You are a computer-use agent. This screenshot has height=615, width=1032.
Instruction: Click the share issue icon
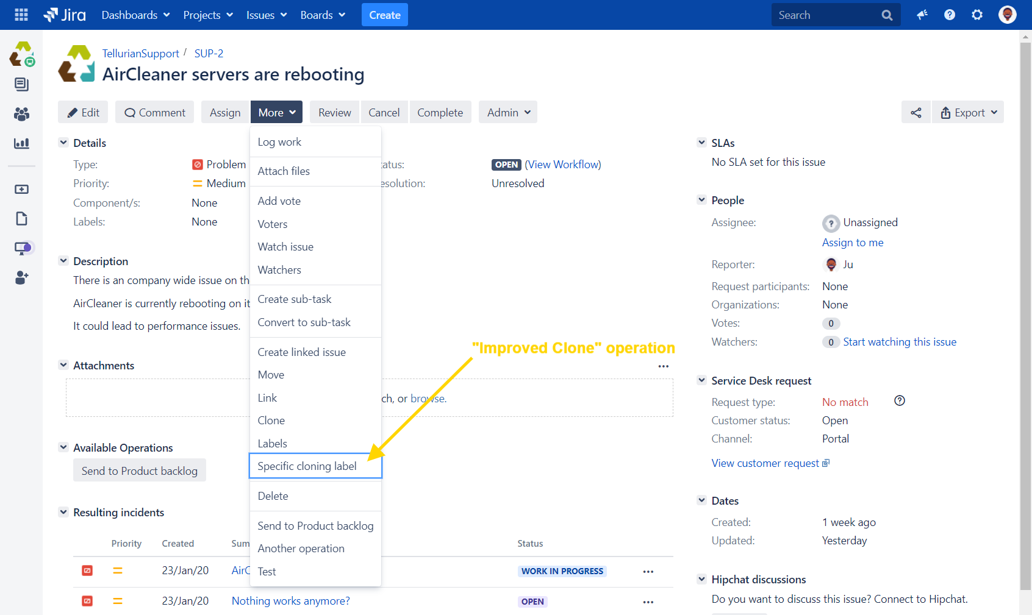point(916,113)
